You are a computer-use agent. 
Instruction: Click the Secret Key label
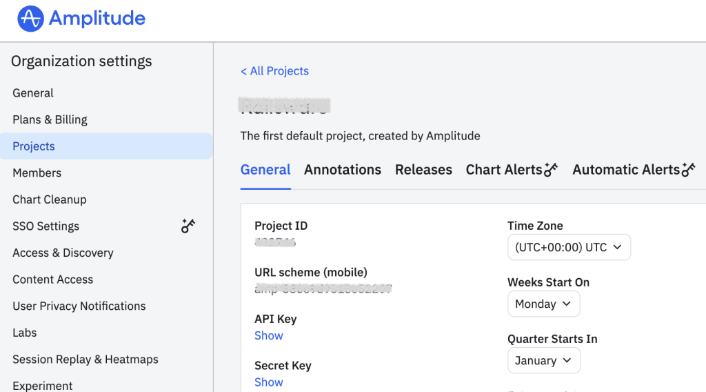(x=283, y=365)
